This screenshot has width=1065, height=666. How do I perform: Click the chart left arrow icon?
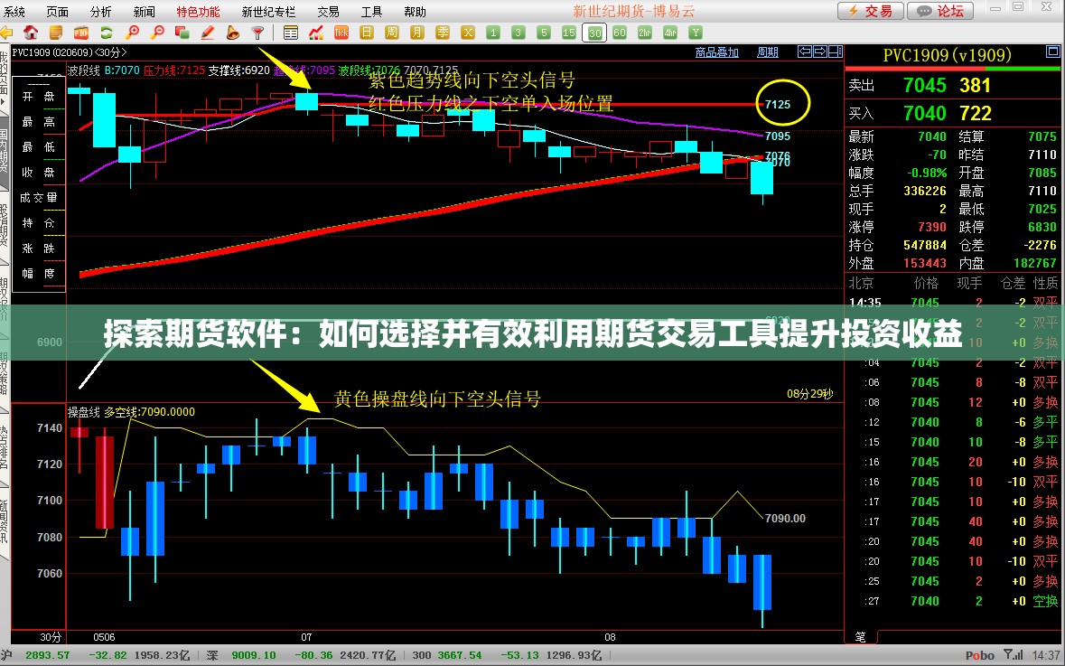pyautogui.click(x=805, y=52)
